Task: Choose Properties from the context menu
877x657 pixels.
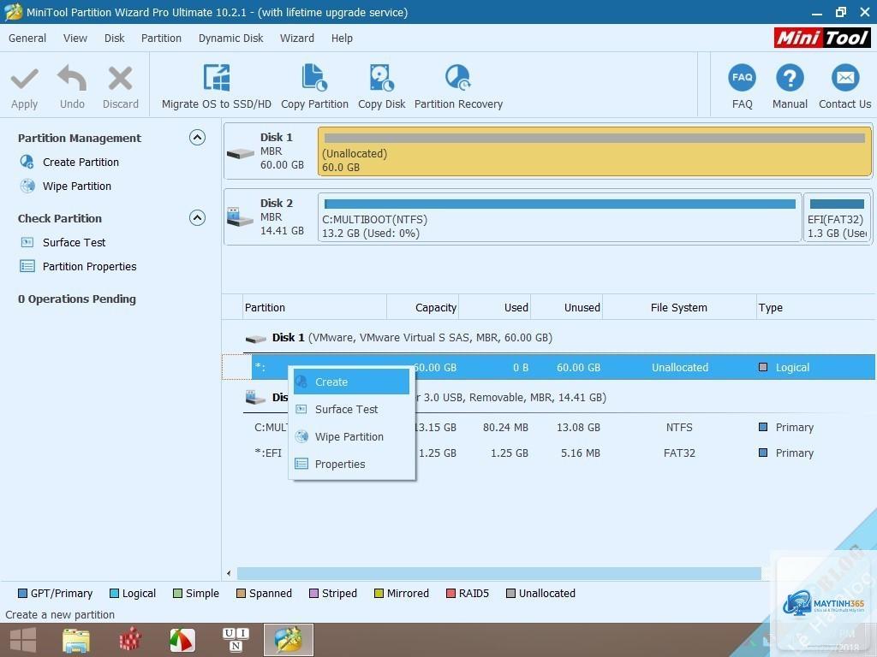Action: [351, 465]
